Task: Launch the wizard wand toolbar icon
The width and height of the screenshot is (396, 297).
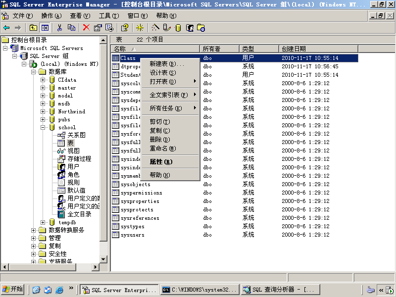Action: tap(155, 28)
